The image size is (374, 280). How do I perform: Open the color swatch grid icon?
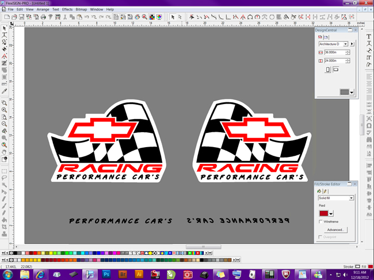[x=152, y=17]
